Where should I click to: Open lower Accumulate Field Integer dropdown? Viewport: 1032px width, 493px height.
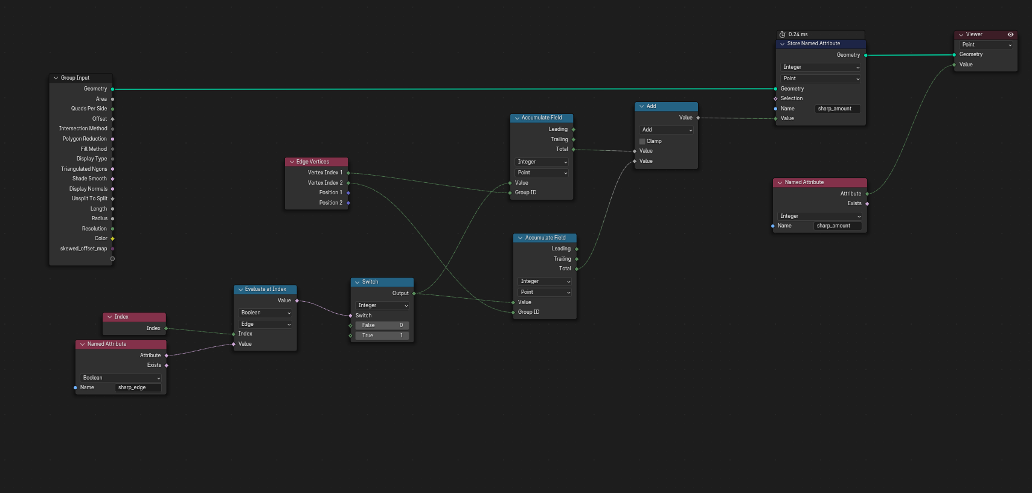[x=545, y=281]
